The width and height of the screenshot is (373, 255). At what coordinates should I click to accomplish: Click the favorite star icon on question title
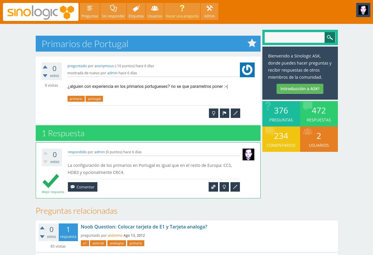tap(252, 43)
